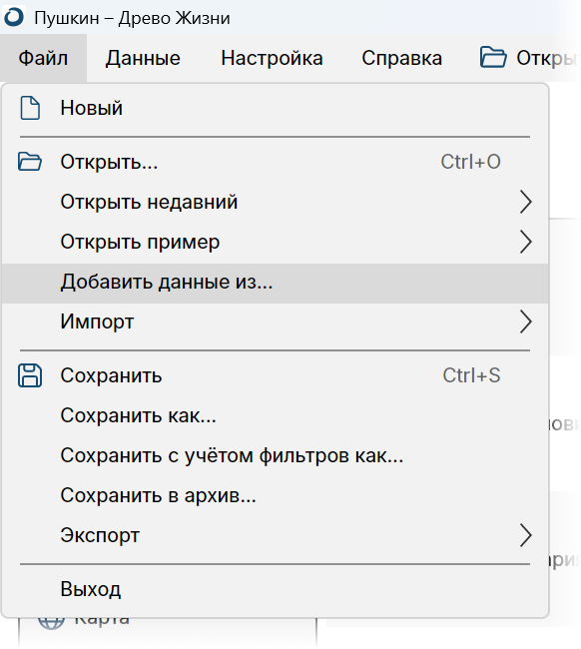Click the Ctrl+O shortcut label

pos(470,162)
